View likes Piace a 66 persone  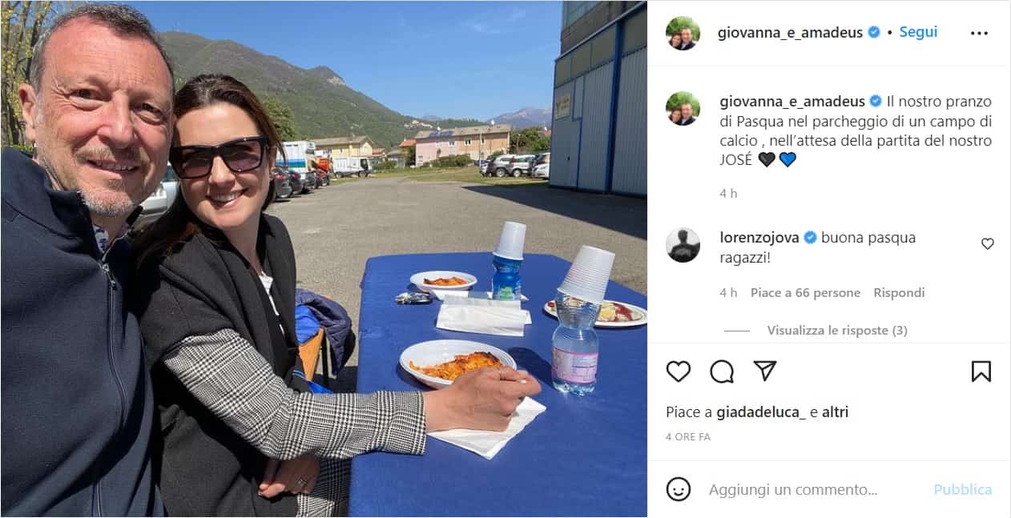[x=805, y=293]
